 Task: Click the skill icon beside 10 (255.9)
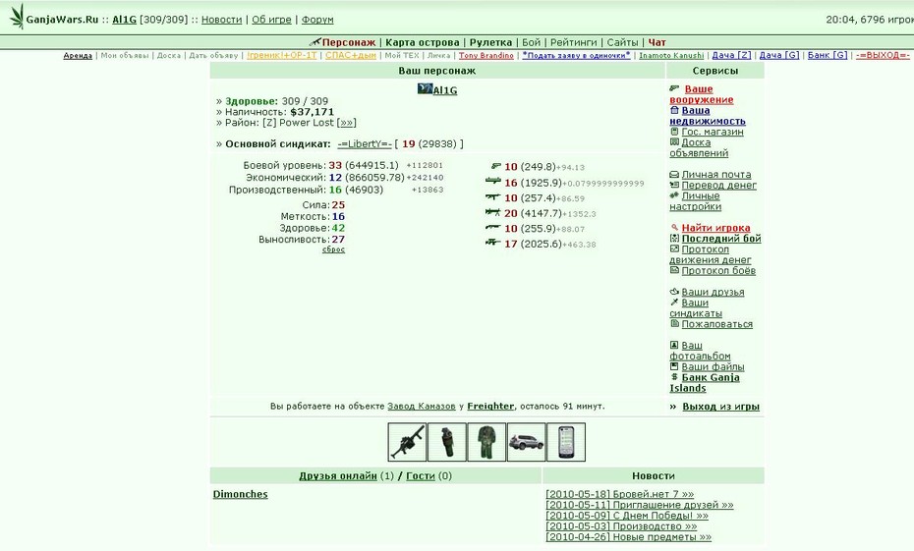pos(493,228)
